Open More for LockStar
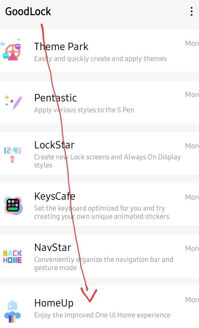This screenshot has width=199, height=328. pyautogui.click(x=192, y=146)
